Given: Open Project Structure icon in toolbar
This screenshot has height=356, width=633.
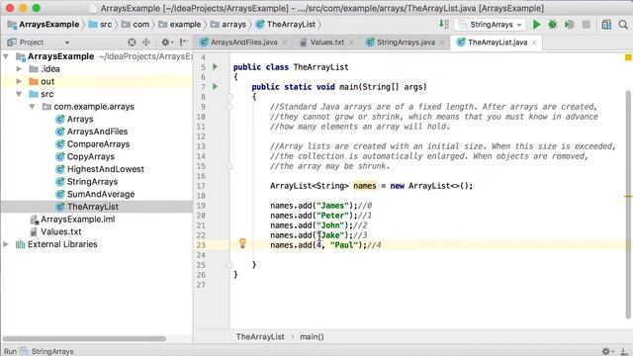Looking at the screenshot, I should click(606, 25).
